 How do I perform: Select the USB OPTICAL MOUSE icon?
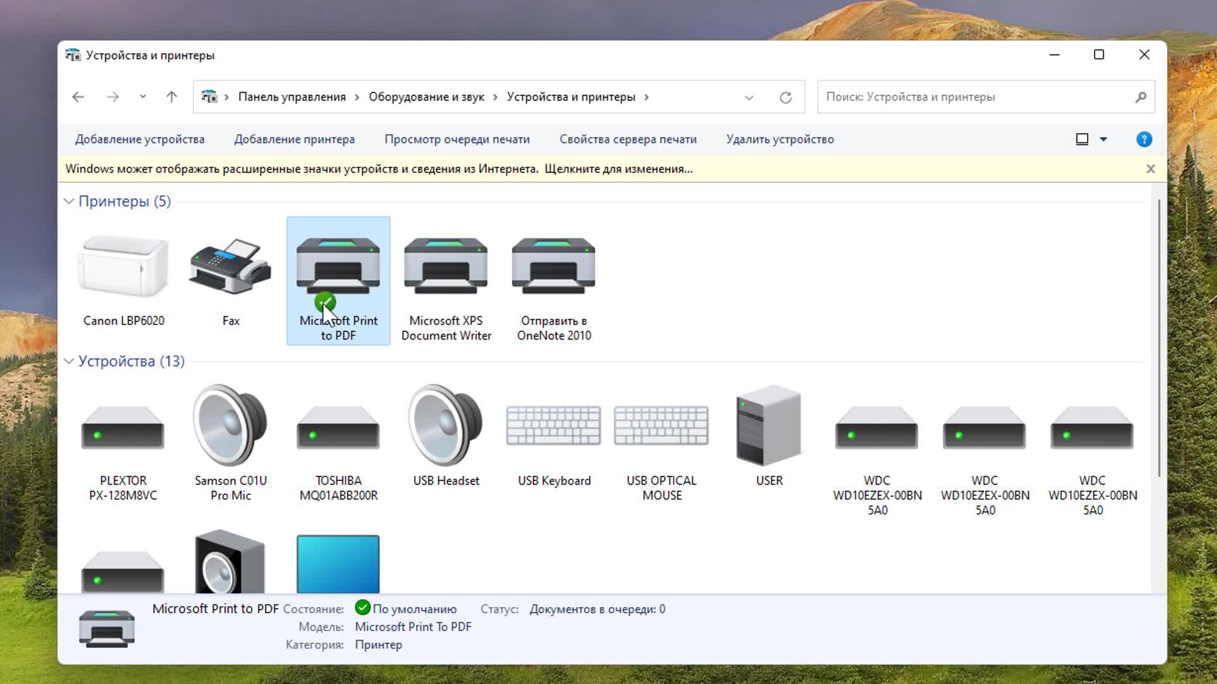pos(661,426)
